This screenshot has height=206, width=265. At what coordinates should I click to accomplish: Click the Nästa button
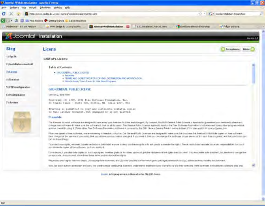tap(248, 49)
